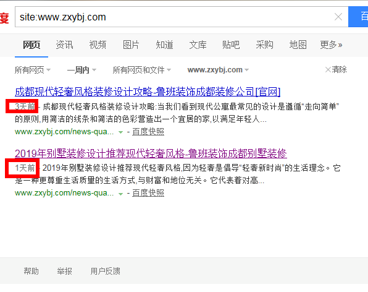Image resolution: width=368 pixels, height=292 pixels.
Task: Select the 采购 tab
Action: [x=264, y=45]
